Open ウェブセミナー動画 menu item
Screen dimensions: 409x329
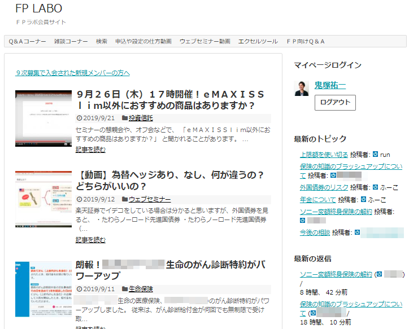(204, 41)
